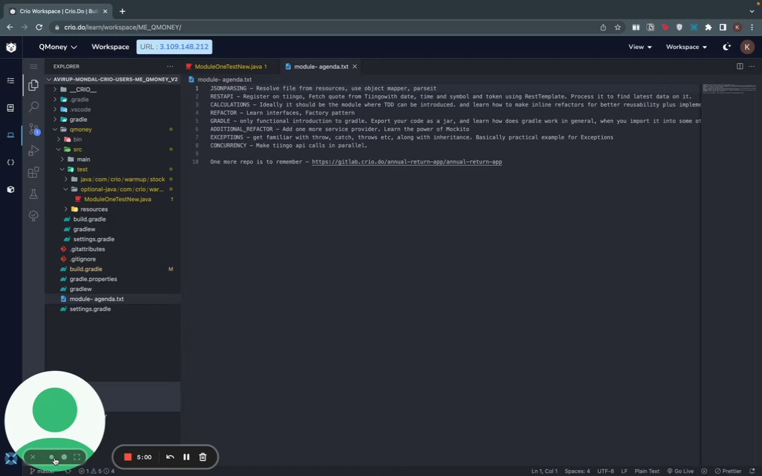
Task: Click the hamburger menu above the activity bar
Action: (34, 67)
